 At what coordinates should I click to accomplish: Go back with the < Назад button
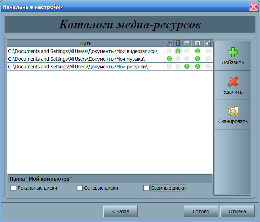pos(120,211)
